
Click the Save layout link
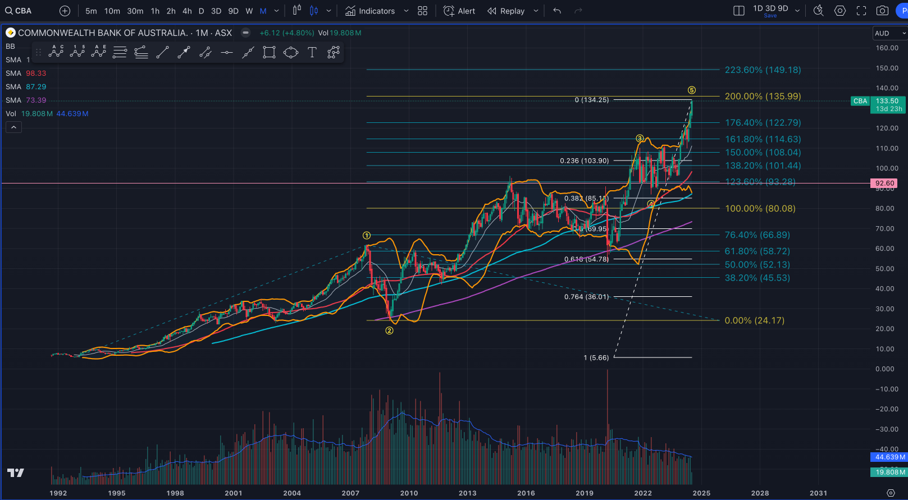click(770, 16)
